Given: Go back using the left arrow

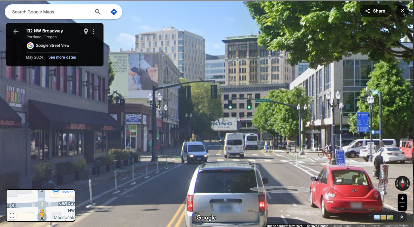Looking at the screenshot, I should point(16,31).
